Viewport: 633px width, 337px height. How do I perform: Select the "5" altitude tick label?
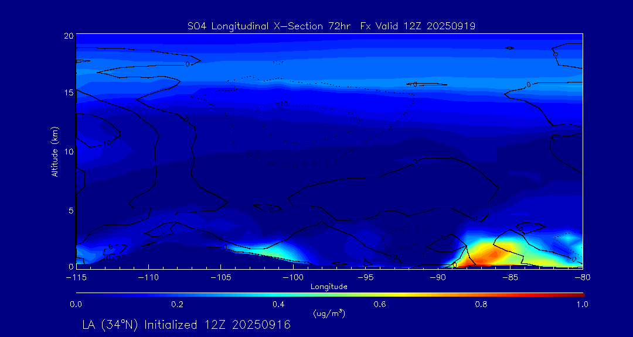[x=71, y=211]
